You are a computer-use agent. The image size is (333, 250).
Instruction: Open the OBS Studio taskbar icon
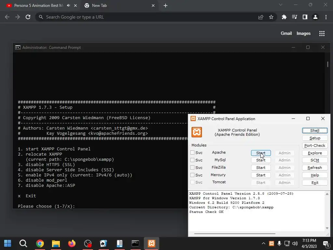click(88, 243)
